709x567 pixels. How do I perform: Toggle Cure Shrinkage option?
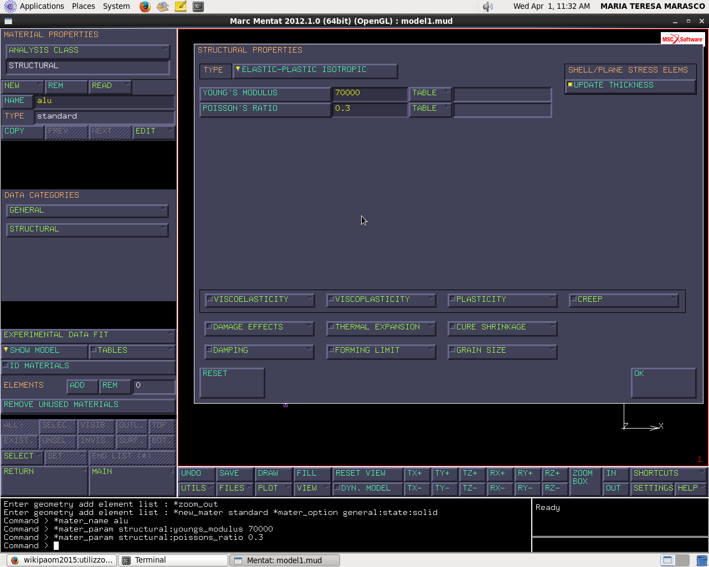(x=502, y=328)
